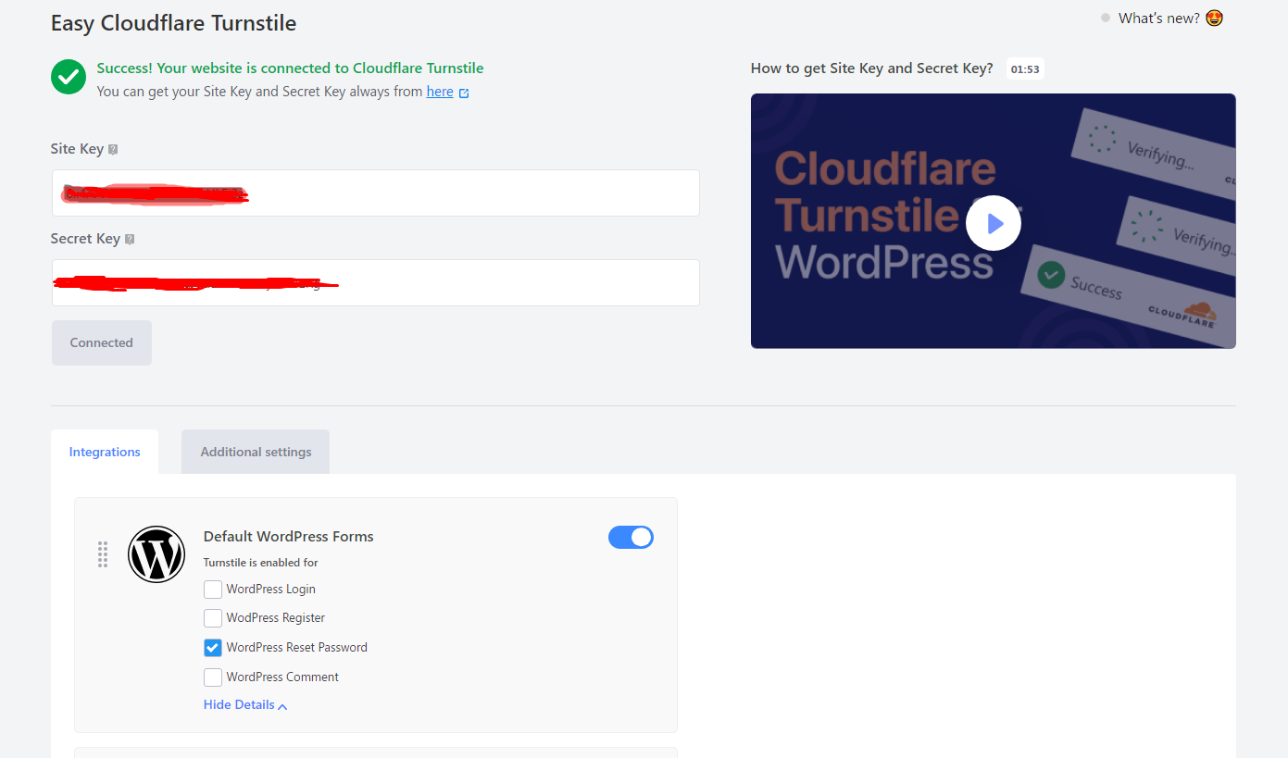
Task: Switch to the Integrations tab
Action: (x=105, y=452)
